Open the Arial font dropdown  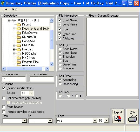tap(95, 121)
